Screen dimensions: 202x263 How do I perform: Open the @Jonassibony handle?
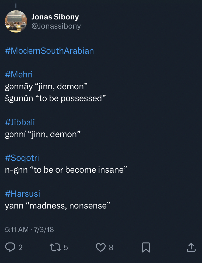(56, 26)
